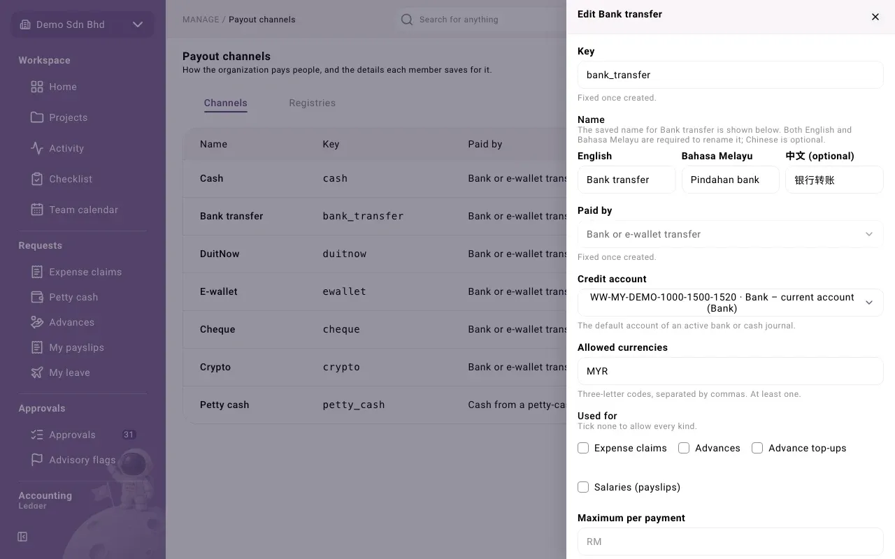Click the Key field with bank_transfer

click(x=731, y=75)
